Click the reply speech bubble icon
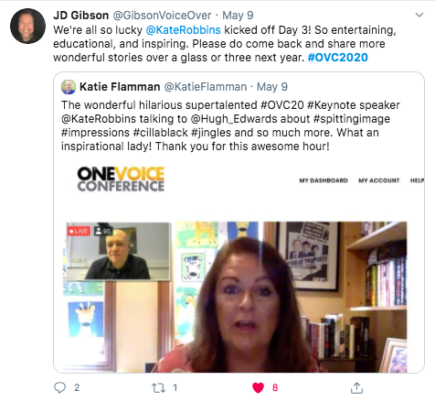 pyautogui.click(x=59, y=387)
